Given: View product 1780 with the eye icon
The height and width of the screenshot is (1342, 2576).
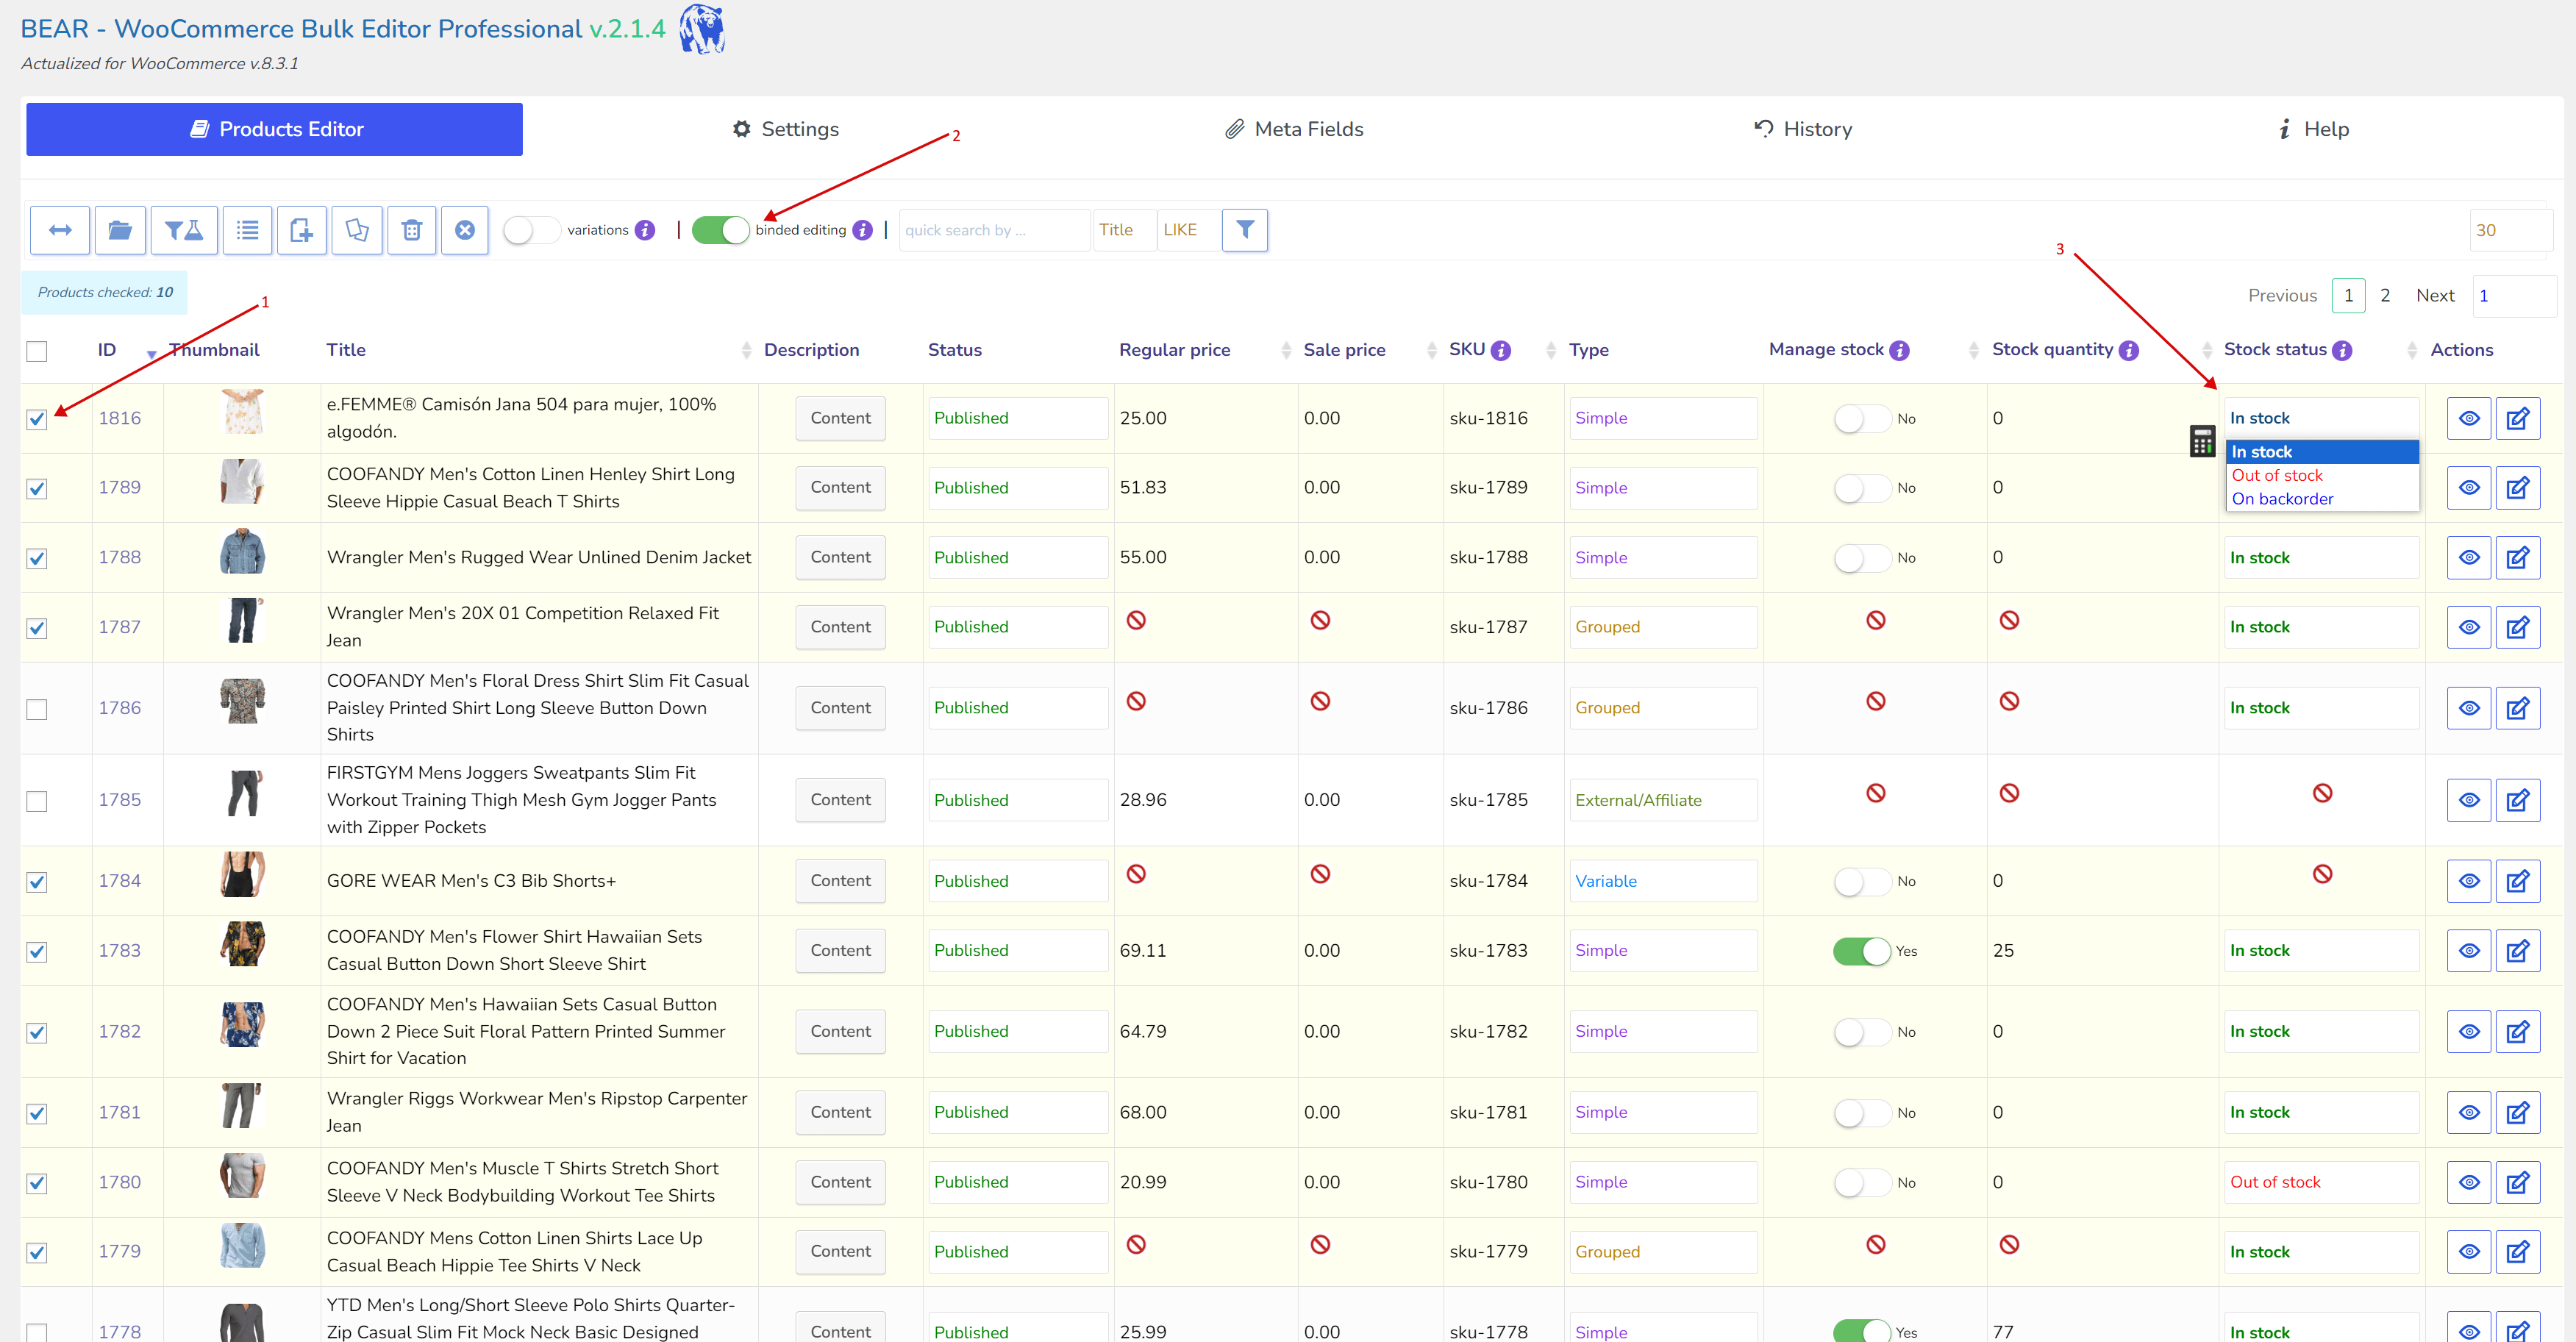Looking at the screenshot, I should pyautogui.click(x=2469, y=1183).
